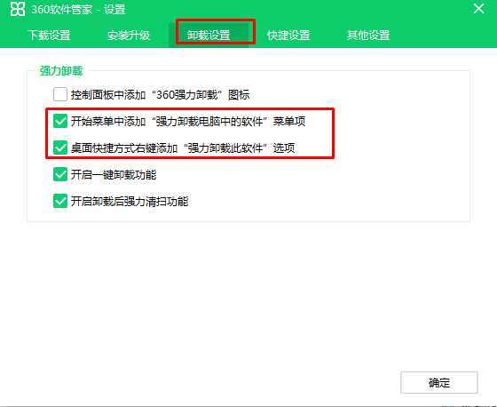Switch to the 下载设置 tab
The width and height of the screenshot is (497, 407).
(x=50, y=35)
